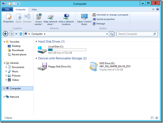Click the computer icon in address bar

[26, 34]
